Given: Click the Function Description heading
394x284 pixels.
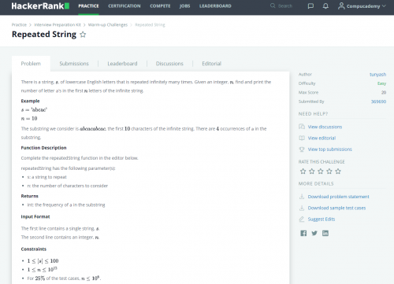Looking at the screenshot, I should tap(43, 148).
